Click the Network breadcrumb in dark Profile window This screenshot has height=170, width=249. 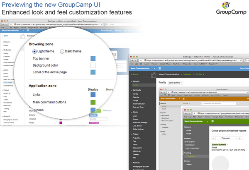pyautogui.click(x=188, y=74)
